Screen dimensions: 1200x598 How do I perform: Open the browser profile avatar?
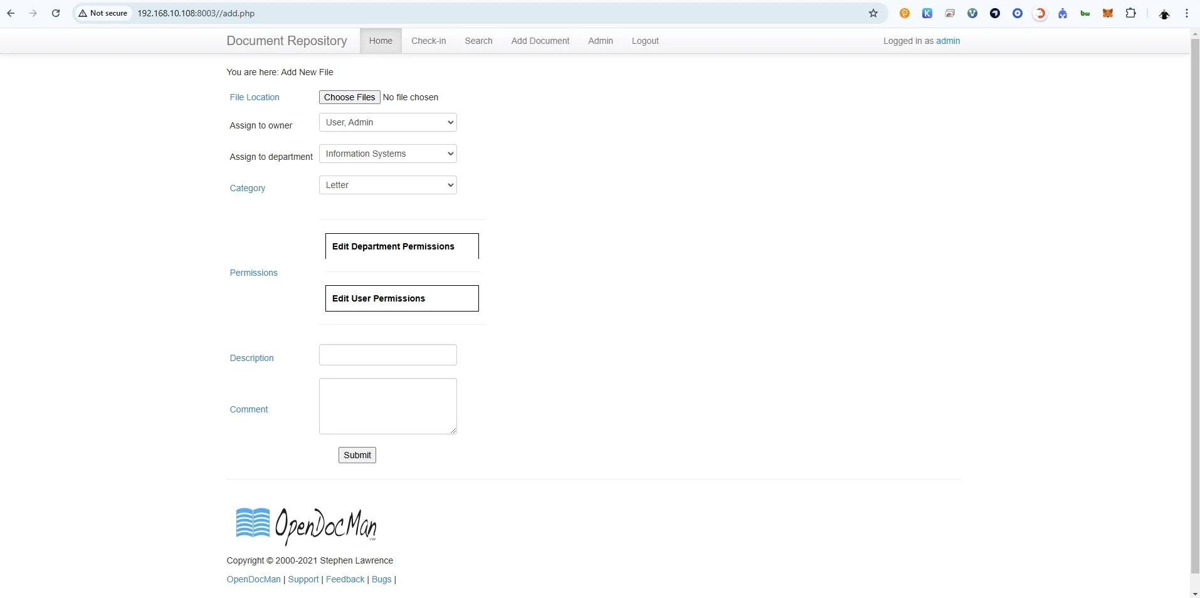tap(1164, 14)
